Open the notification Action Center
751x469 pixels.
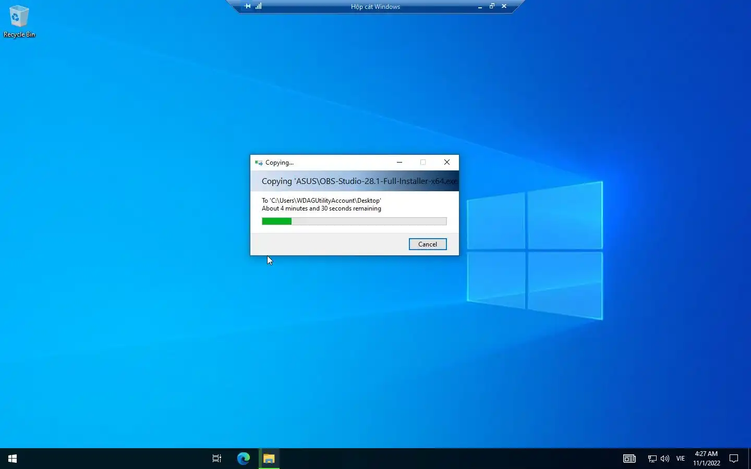pyautogui.click(x=734, y=459)
